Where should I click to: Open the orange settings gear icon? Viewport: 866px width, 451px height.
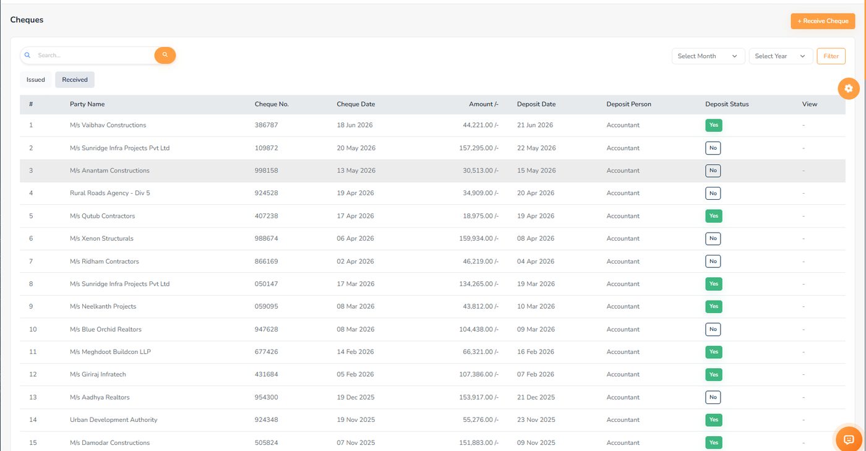(849, 88)
